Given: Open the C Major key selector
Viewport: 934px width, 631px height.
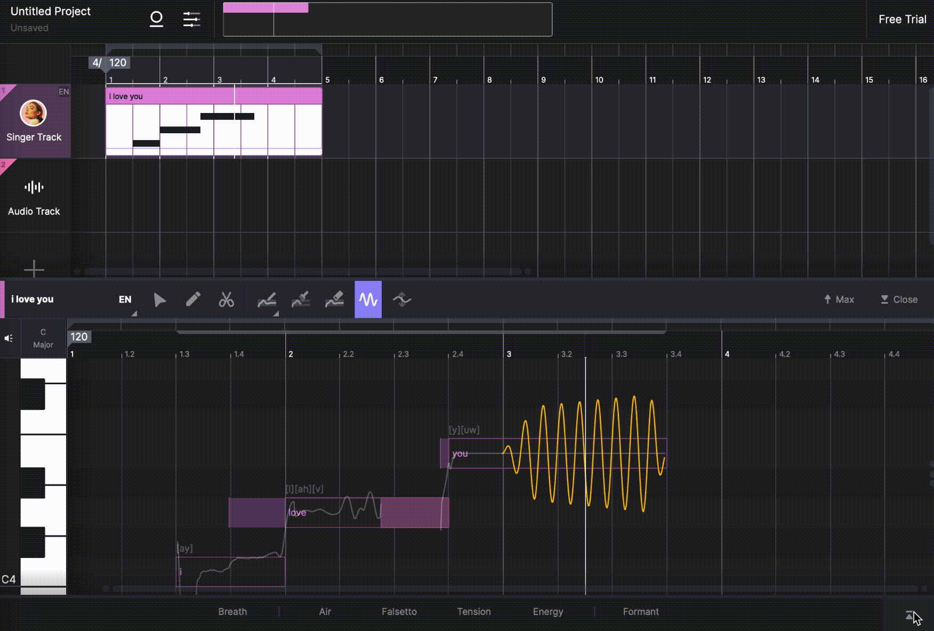Looking at the screenshot, I should point(43,338).
